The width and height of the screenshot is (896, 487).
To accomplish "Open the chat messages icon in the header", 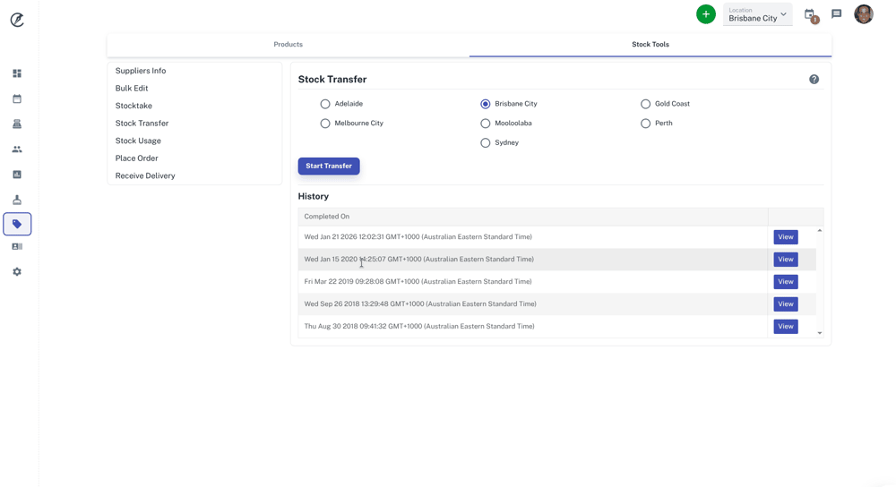I will coord(836,14).
